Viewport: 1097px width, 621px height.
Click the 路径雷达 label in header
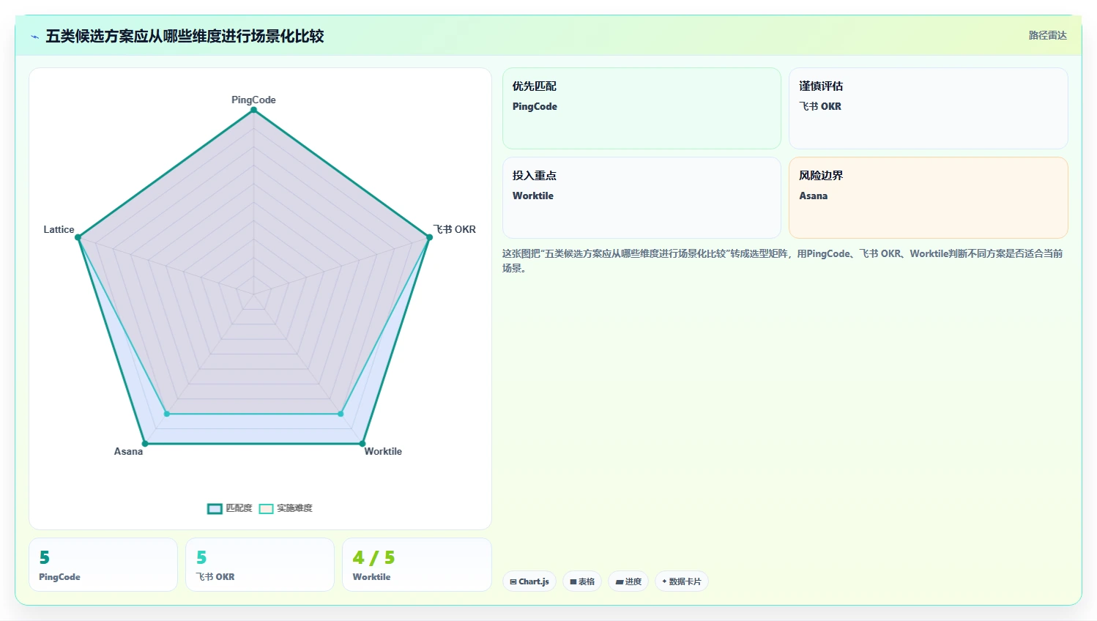(1048, 35)
